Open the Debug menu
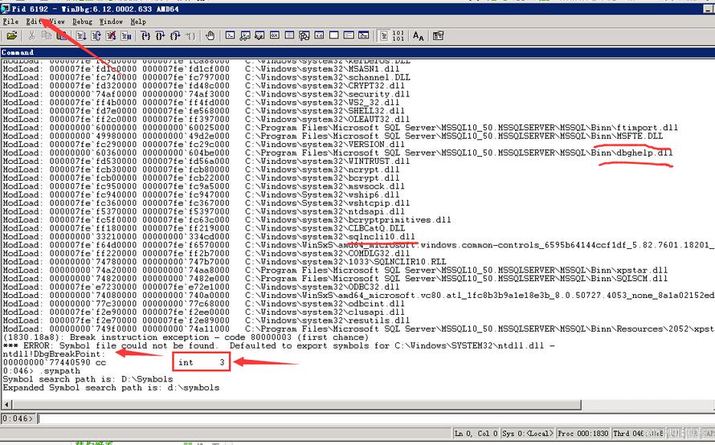Screen dimensions: 715x445 click(82, 22)
